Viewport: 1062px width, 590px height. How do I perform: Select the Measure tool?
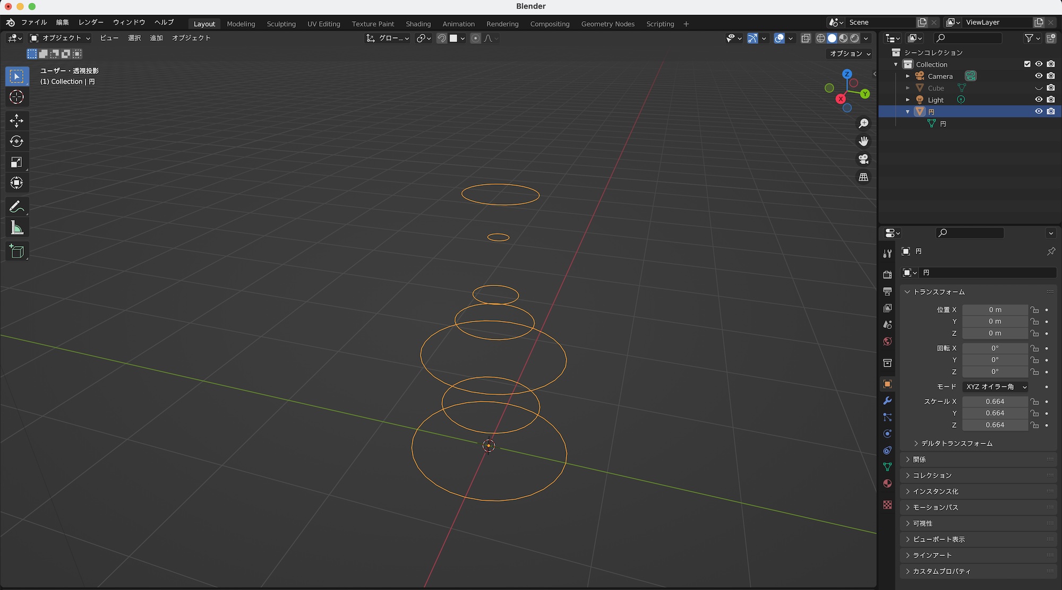point(16,228)
